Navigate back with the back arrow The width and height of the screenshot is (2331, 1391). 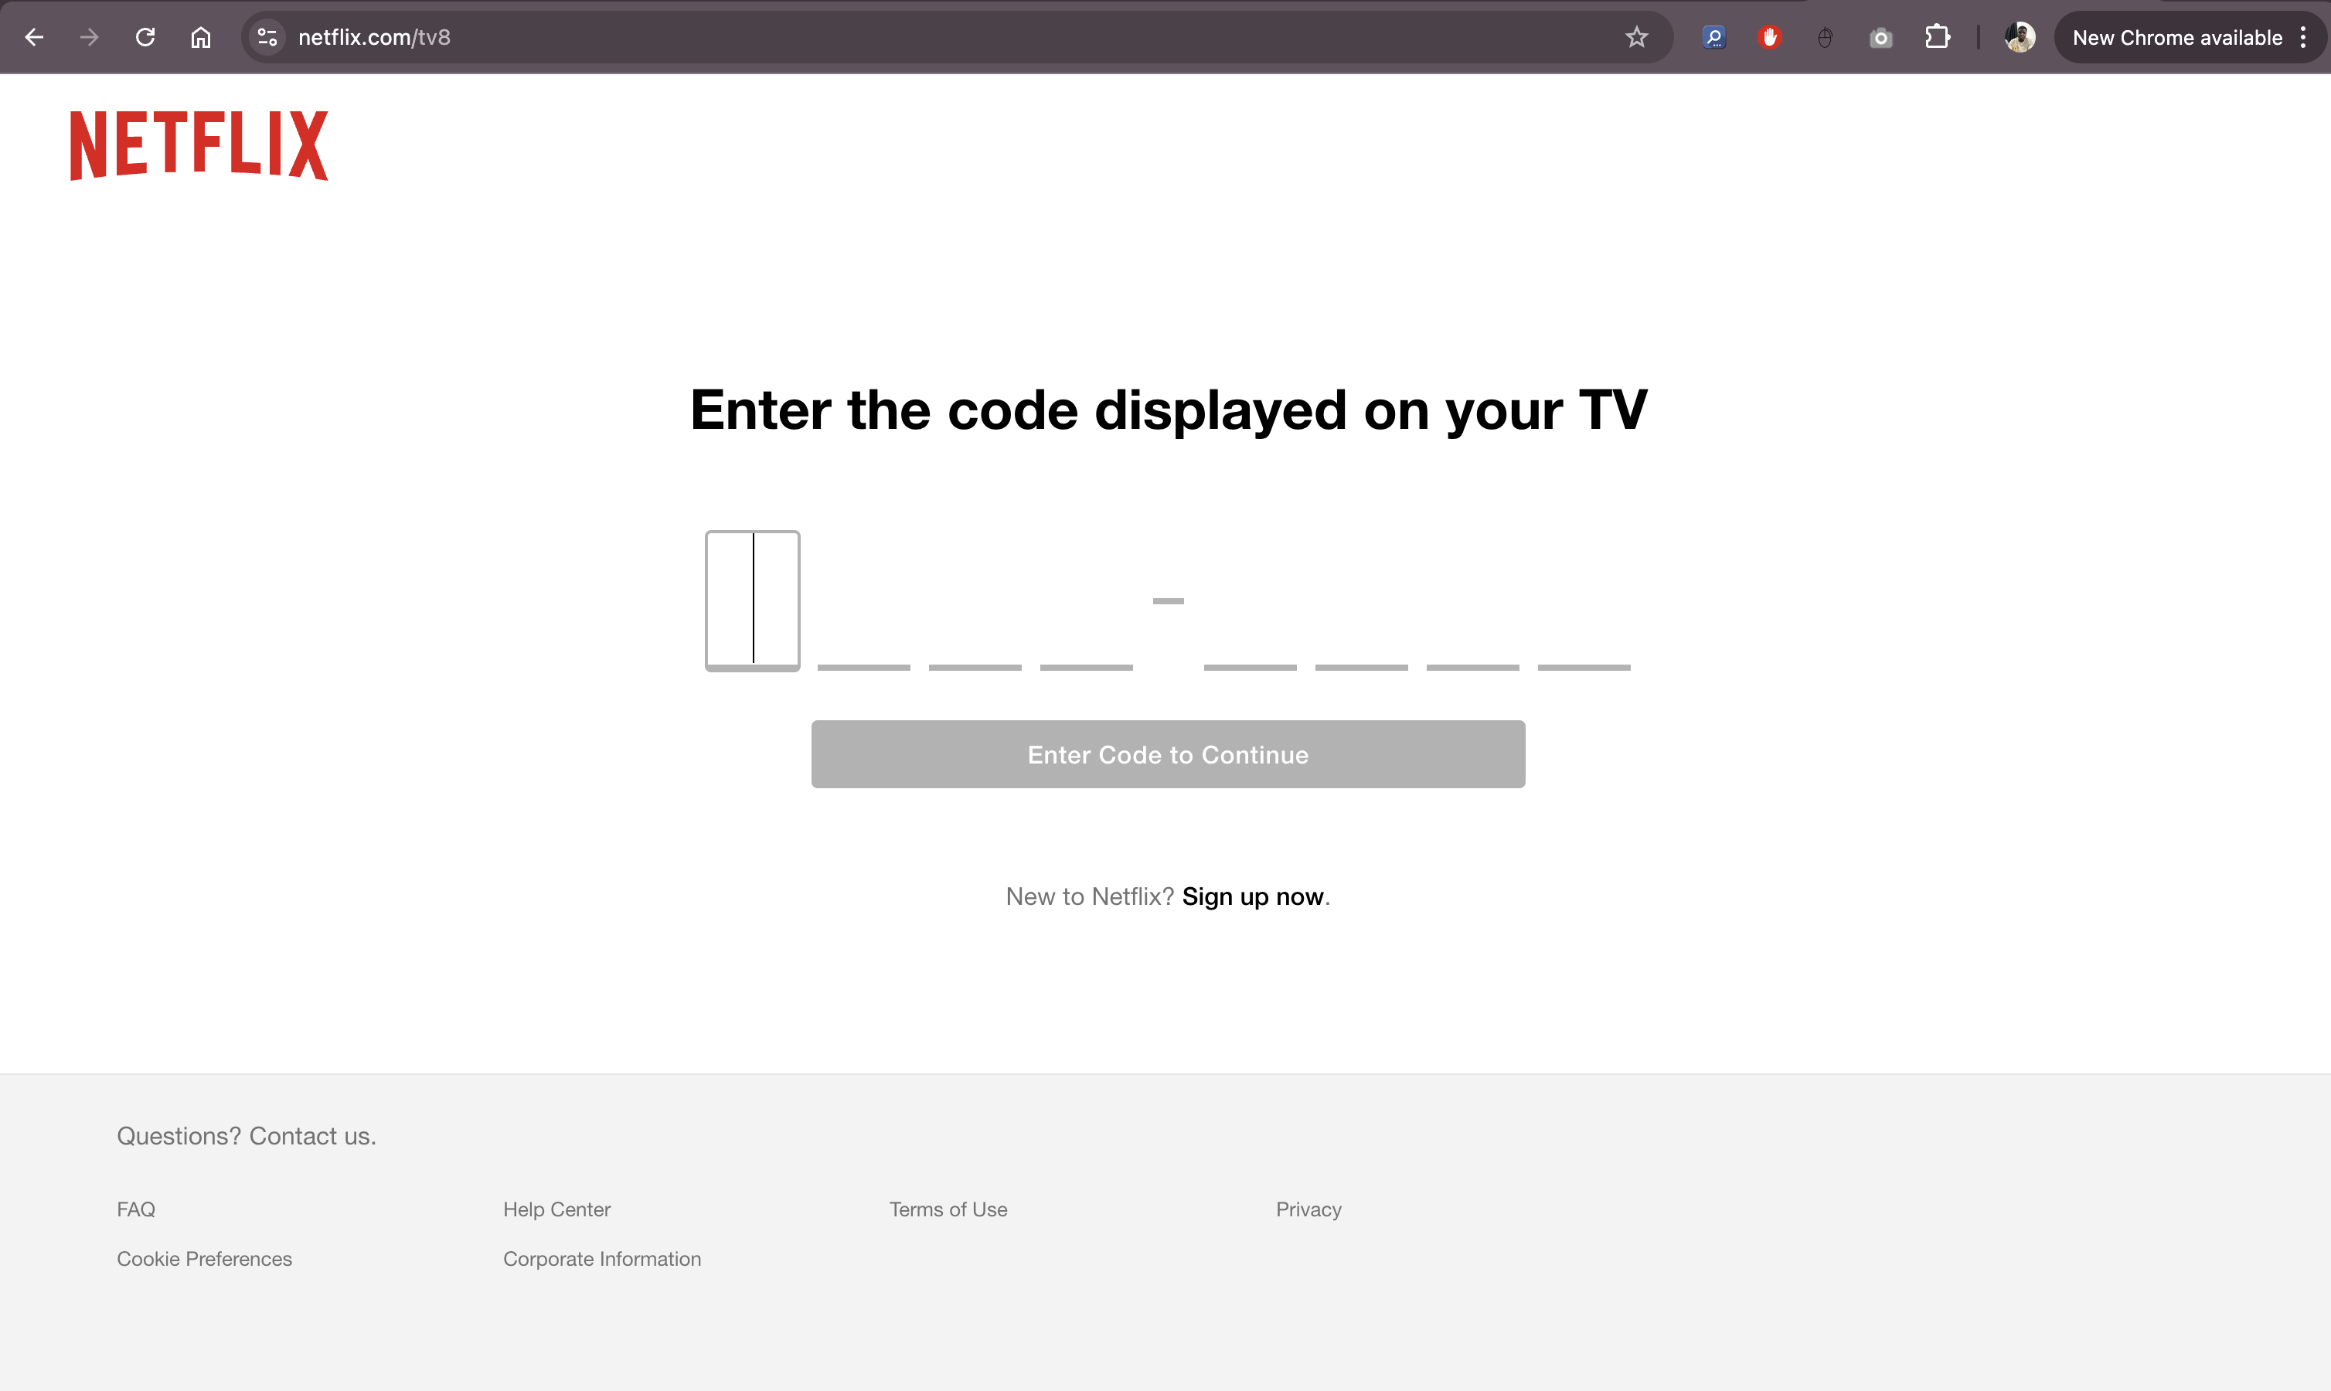point(35,38)
